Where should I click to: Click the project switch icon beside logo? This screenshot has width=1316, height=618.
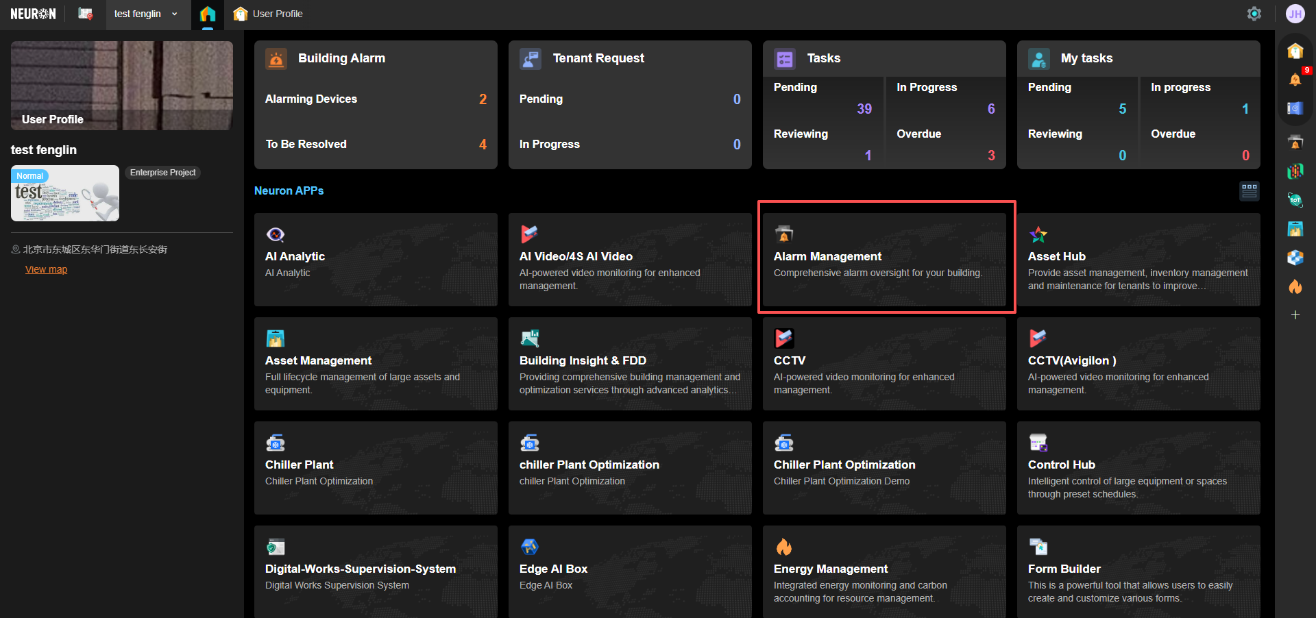tap(86, 14)
